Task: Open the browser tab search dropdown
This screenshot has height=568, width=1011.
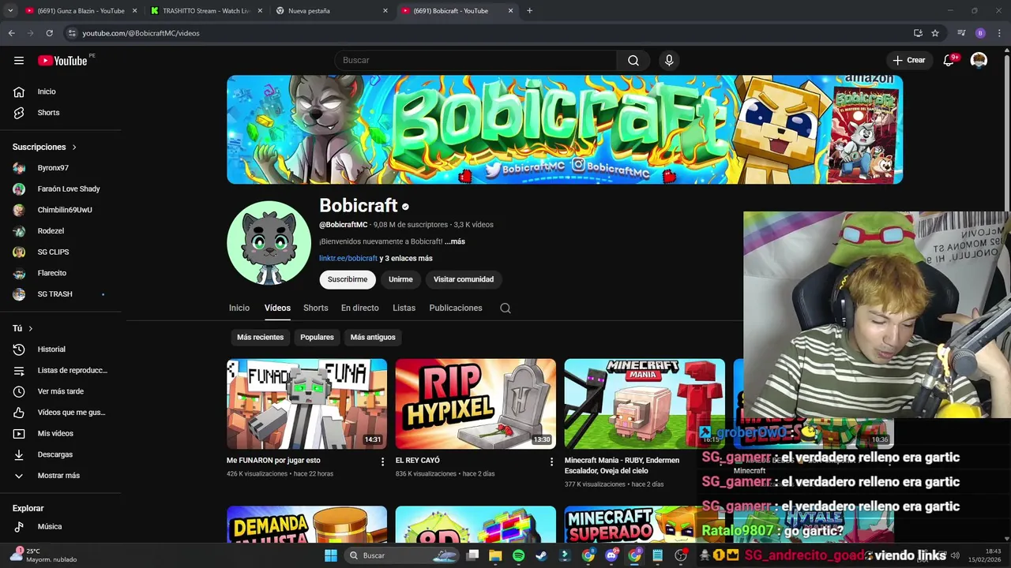Action: point(10,11)
